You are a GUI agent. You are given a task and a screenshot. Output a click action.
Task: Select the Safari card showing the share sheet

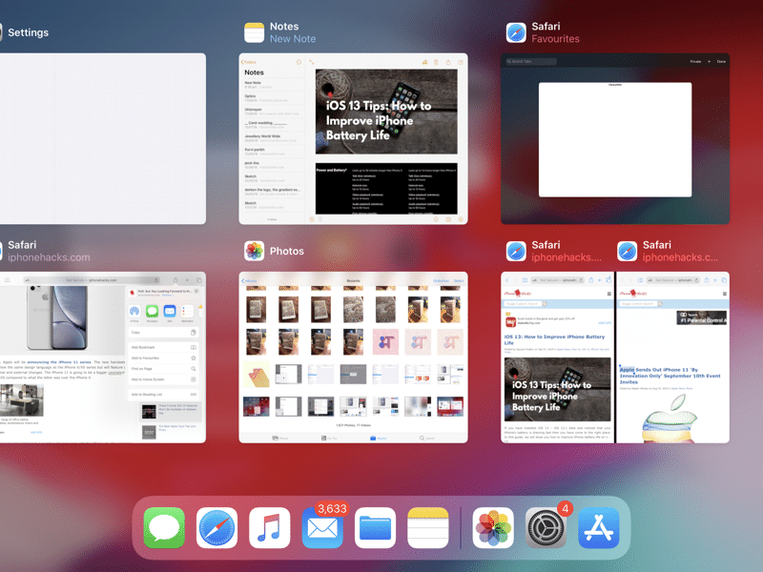[103, 357]
